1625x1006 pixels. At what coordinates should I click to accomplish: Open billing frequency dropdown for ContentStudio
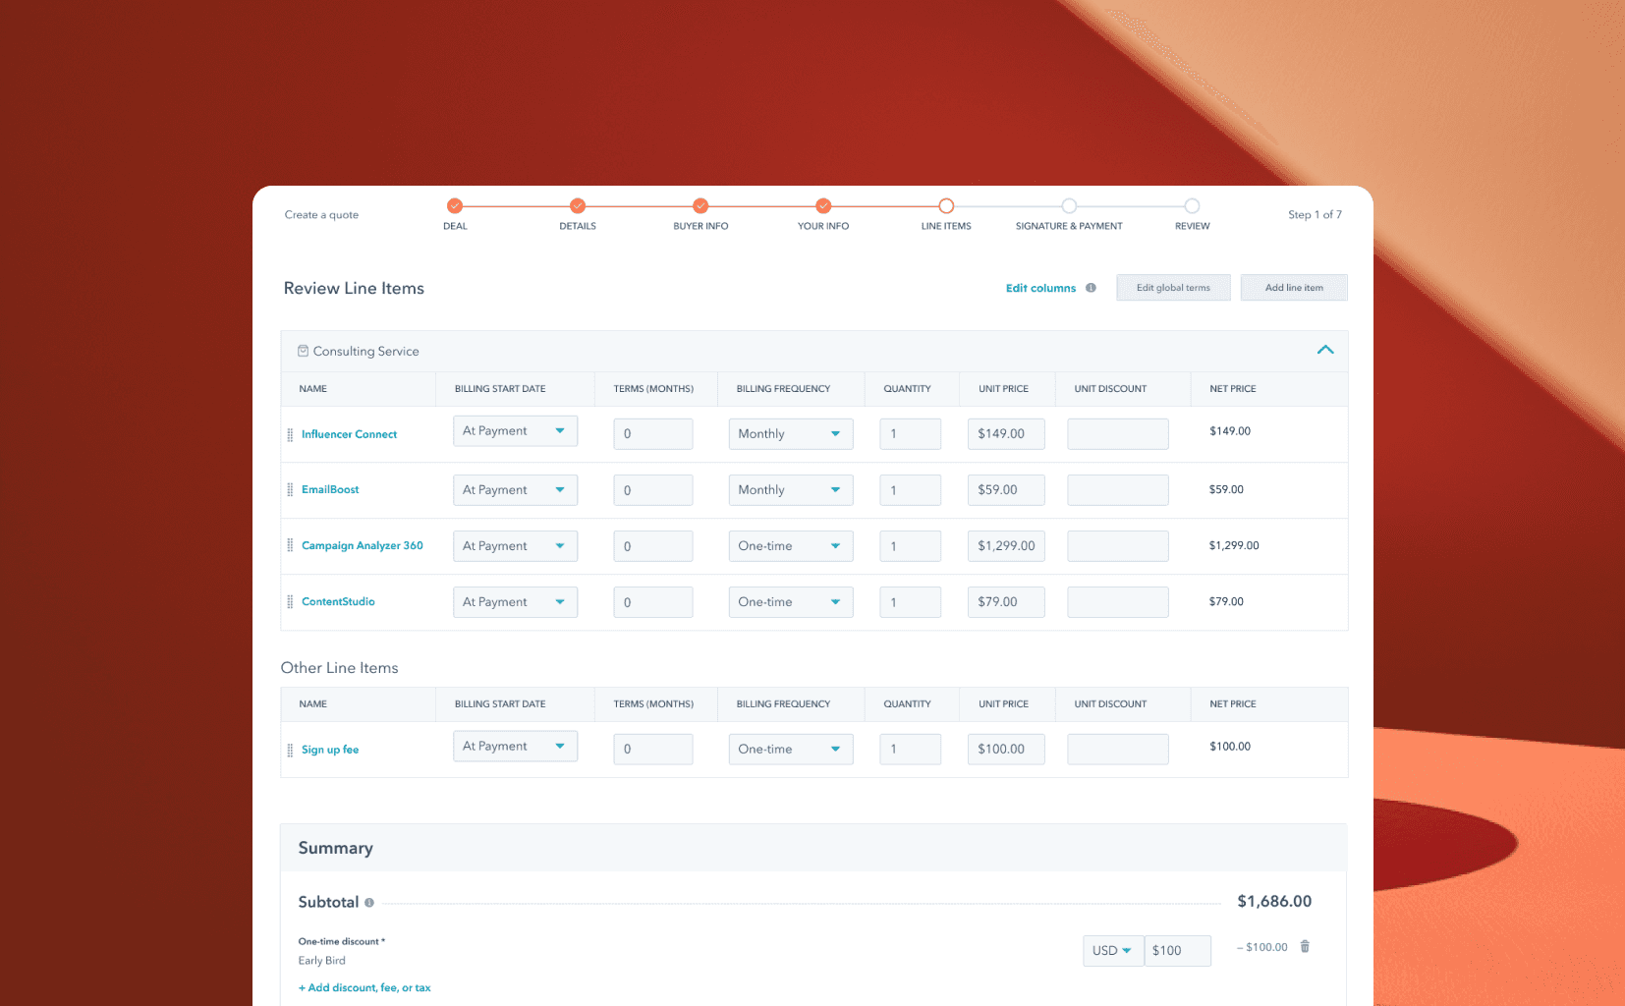click(x=791, y=601)
